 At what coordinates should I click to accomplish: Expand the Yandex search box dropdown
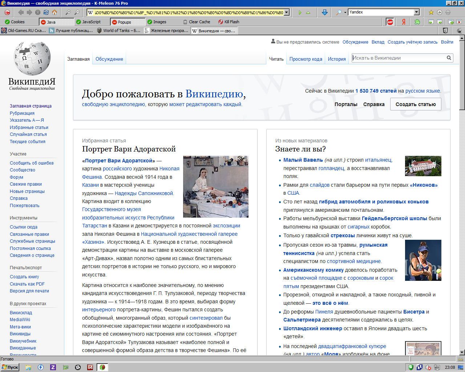click(x=417, y=12)
